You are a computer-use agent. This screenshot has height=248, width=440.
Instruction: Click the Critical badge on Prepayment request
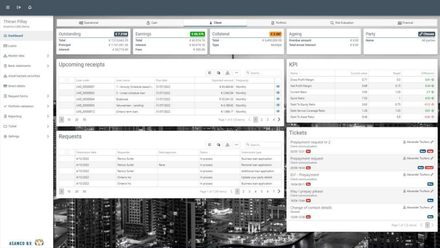pos(429,168)
